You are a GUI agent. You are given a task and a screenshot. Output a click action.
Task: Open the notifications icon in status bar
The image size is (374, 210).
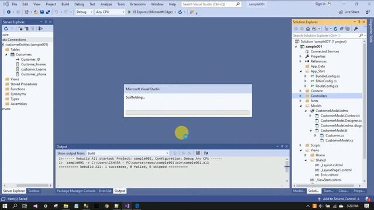tap(368, 199)
